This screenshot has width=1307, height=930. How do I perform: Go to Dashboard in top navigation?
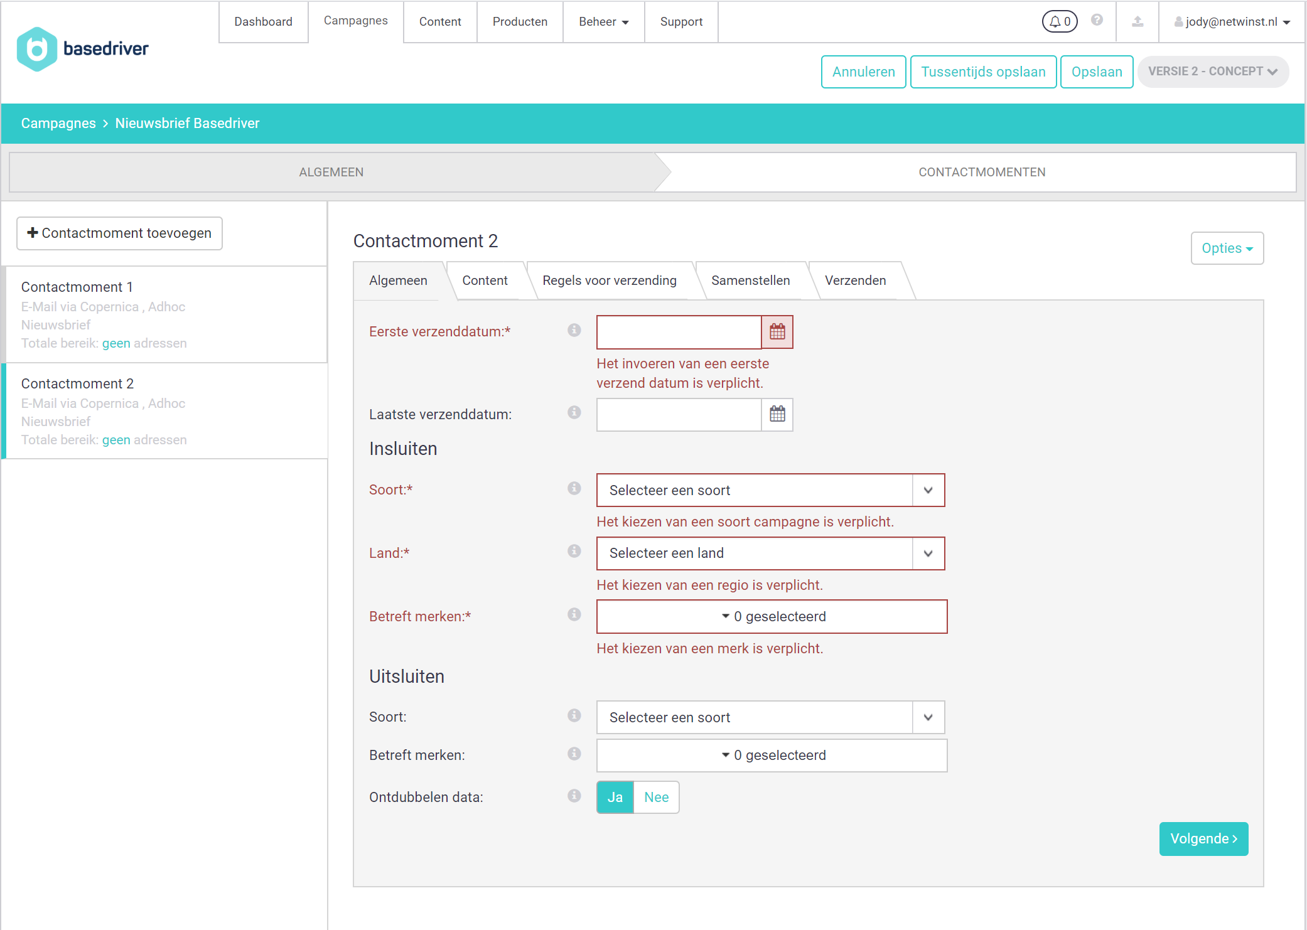click(x=264, y=22)
